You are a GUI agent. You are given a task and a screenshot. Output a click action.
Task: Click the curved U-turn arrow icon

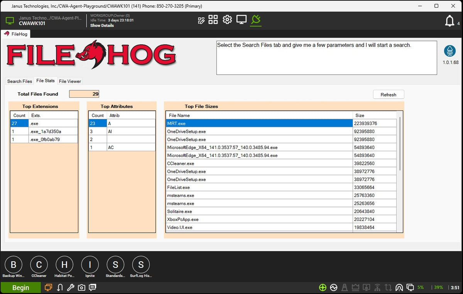pos(60,287)
